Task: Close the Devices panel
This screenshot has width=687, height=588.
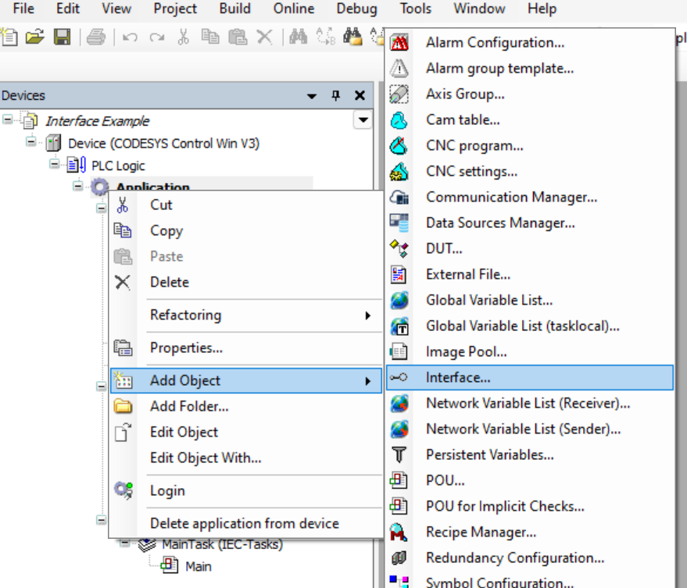Action: coord(360,95)
